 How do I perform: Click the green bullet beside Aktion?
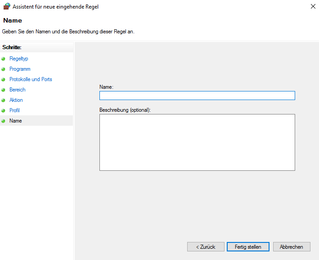(3, 100)
